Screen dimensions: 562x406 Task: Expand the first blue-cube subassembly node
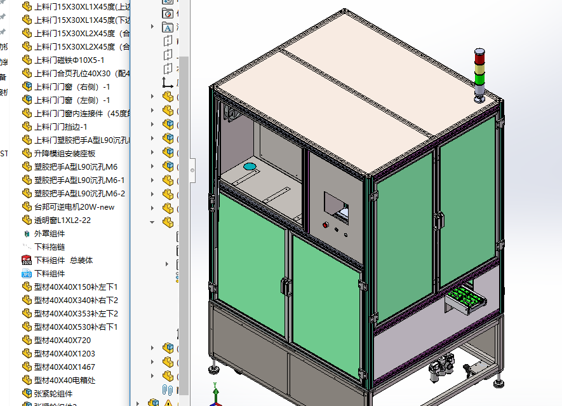pyautogui.click(x=152, y=124)
